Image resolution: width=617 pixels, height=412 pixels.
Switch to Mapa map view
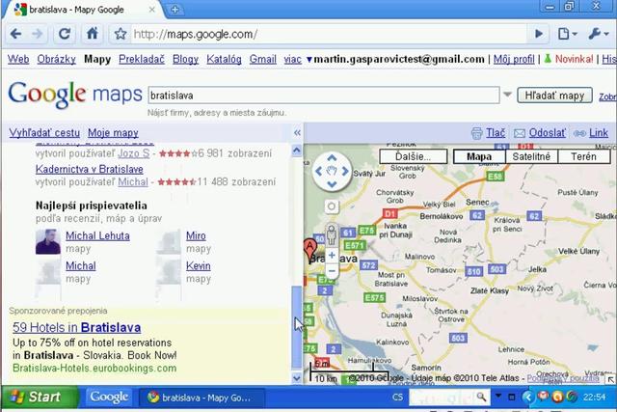[479, 156]
